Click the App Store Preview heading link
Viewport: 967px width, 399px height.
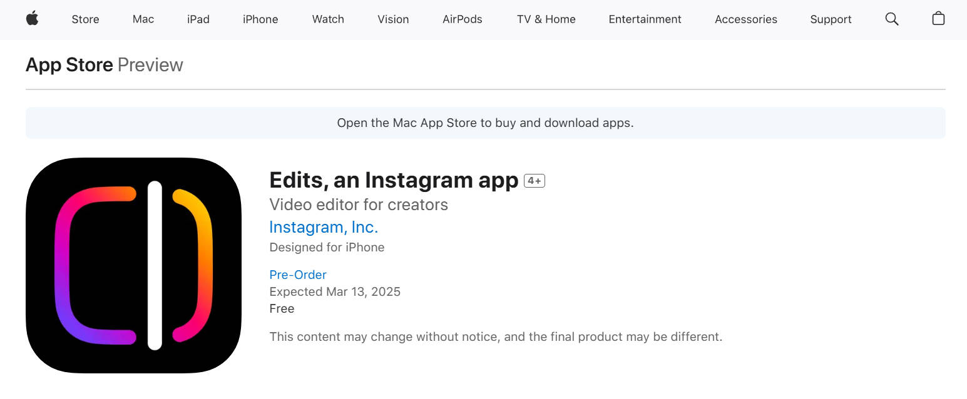[x=69, y=64]
